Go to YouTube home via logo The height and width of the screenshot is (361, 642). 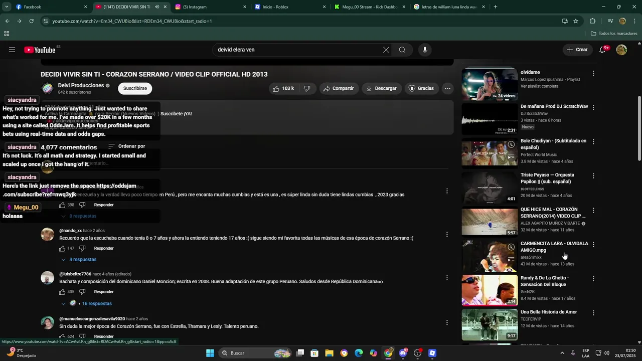(x=40, y=50)
